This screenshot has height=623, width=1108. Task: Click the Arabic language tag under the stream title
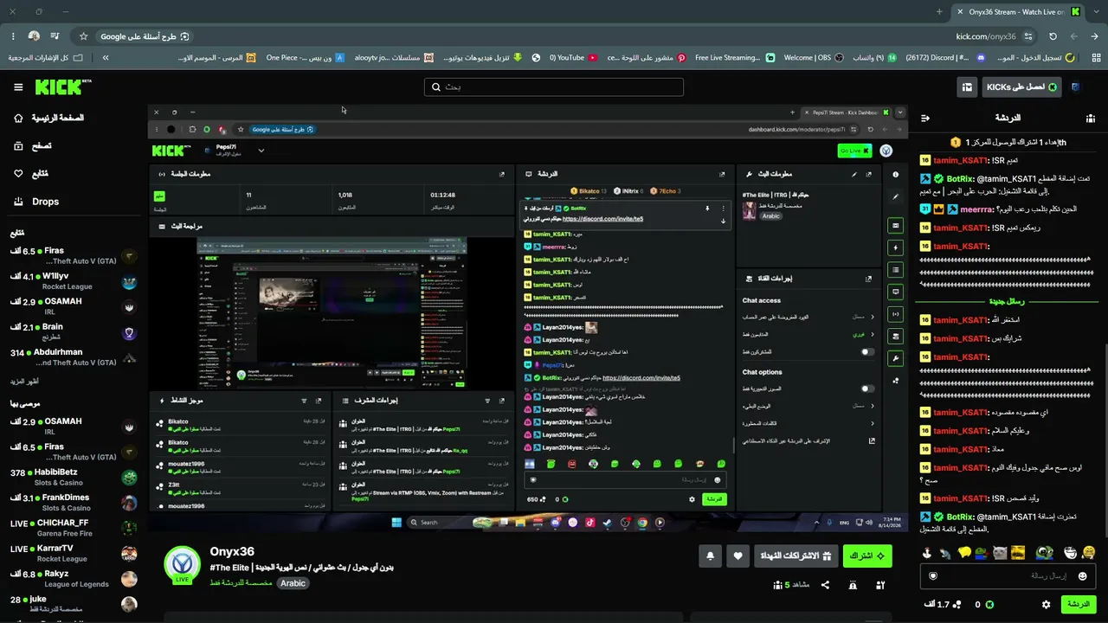click(x=293, y=583)
